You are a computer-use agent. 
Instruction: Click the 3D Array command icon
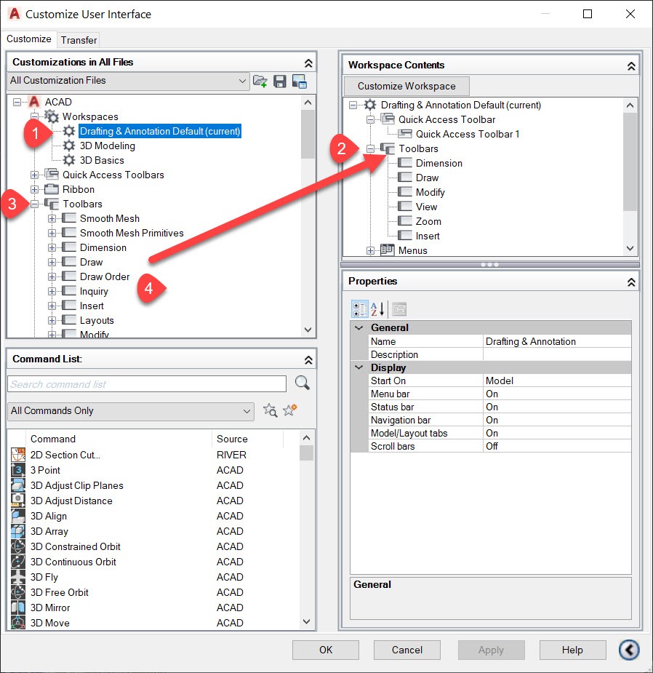tap(18, 531)
